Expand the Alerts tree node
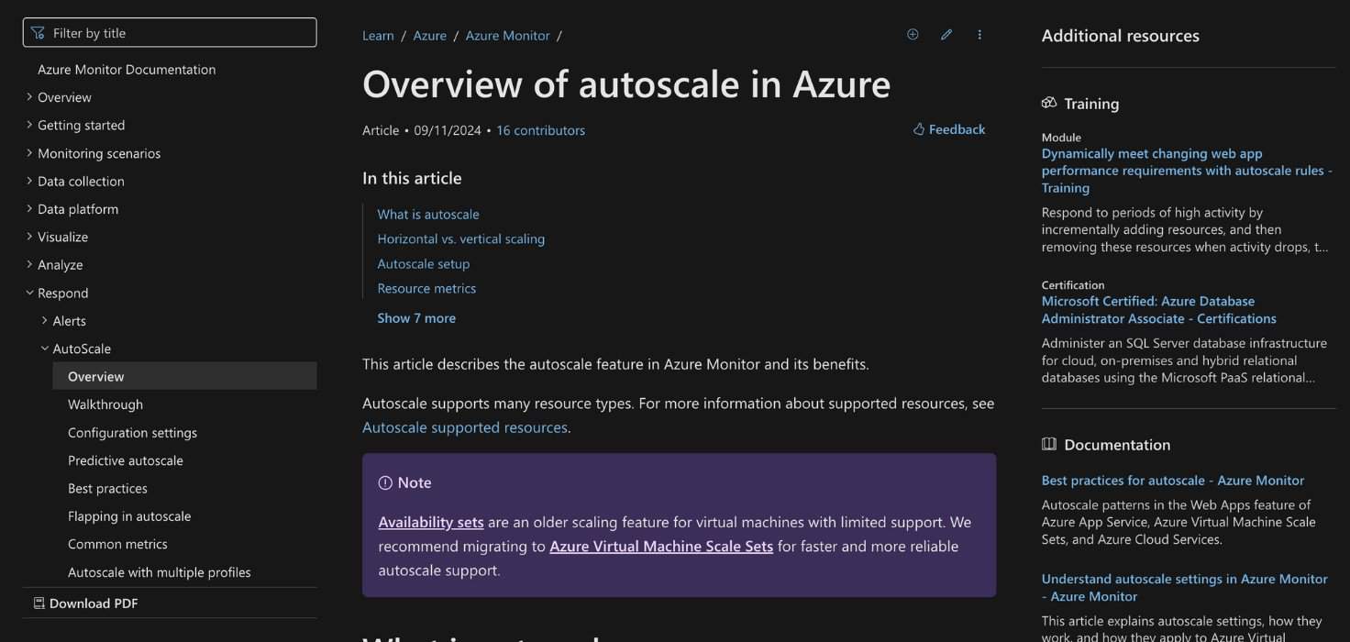1350x642 pixels. tap(45, 320)
